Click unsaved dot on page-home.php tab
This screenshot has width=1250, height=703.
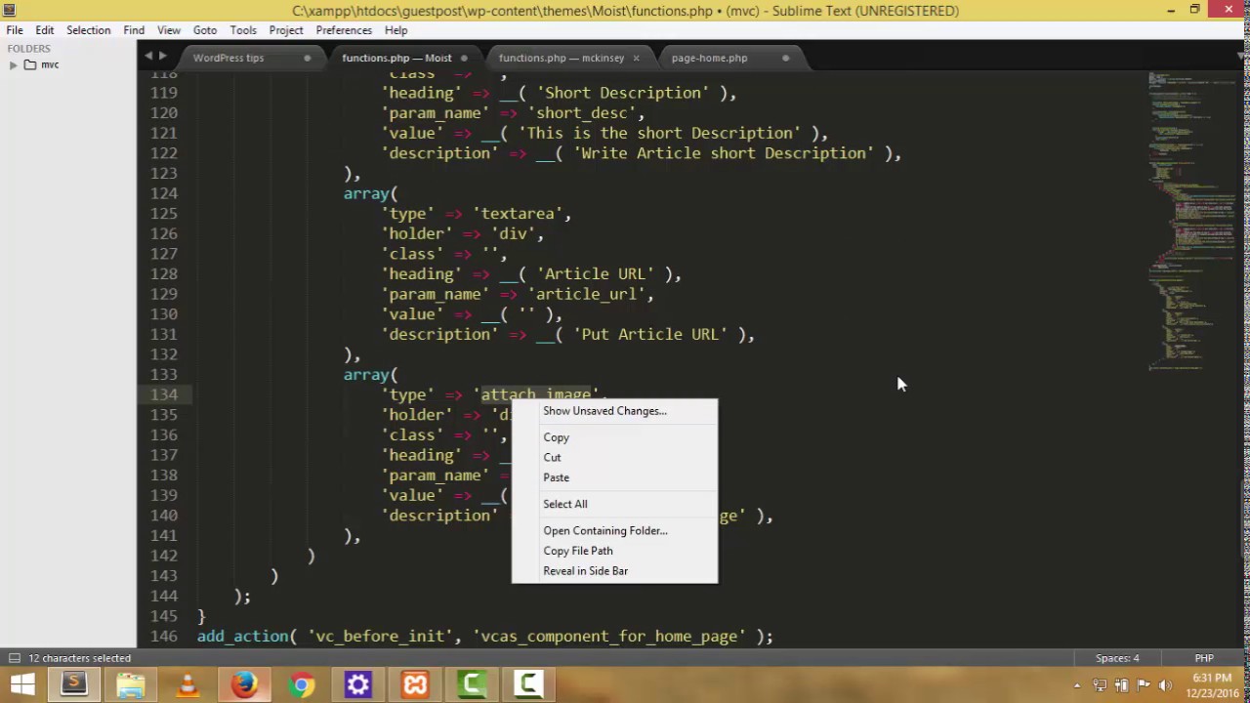pyautogui.click(x=785, y=58)
